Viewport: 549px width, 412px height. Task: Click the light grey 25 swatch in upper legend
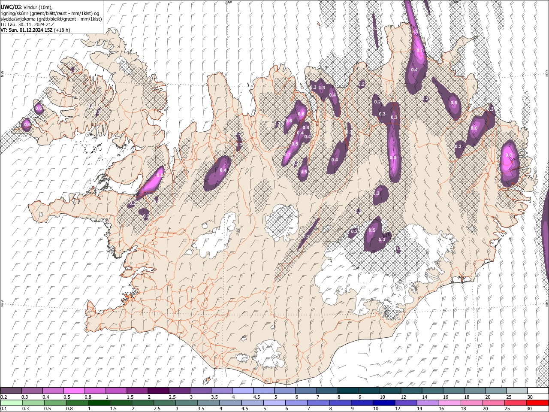517,391
